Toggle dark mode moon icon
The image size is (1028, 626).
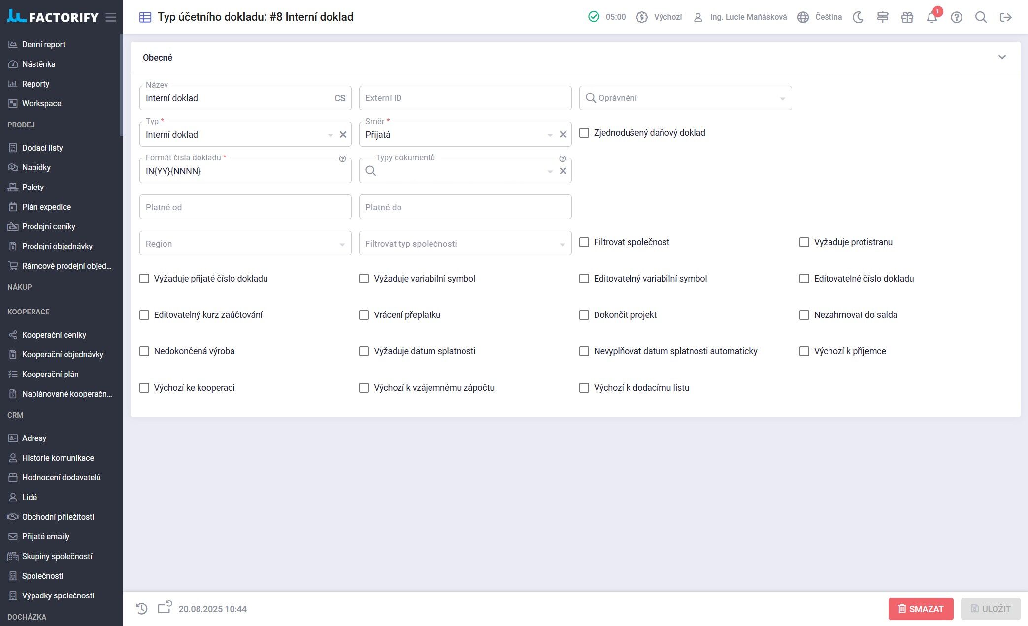point(858,17)
